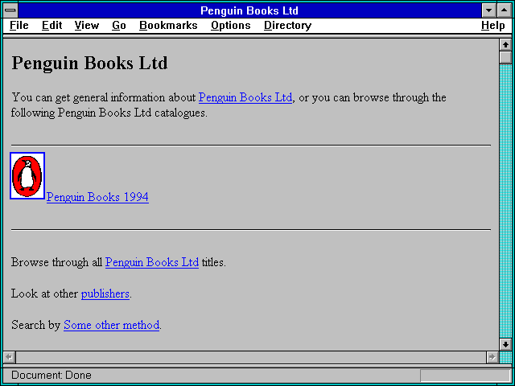The height and width of the screenshot is (386, 515).
Task: Follow the Some other method link
Action: (x=111, y=325)
